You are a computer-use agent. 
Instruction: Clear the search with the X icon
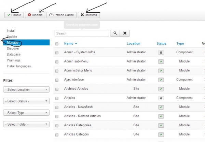click(125, 33)
